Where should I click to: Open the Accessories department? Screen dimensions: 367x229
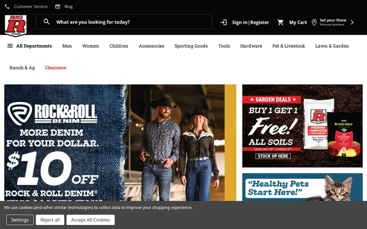coord(151,46)
